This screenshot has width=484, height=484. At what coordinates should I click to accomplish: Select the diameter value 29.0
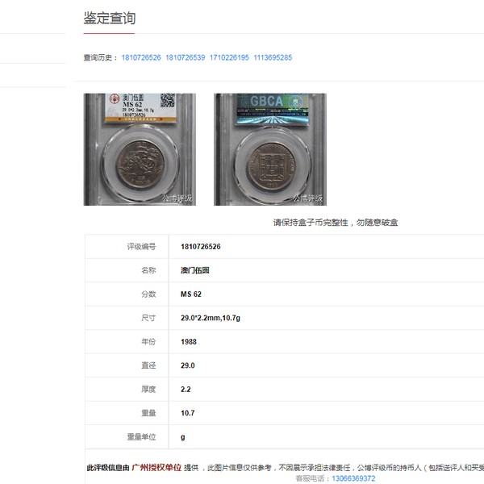[188, 365]
